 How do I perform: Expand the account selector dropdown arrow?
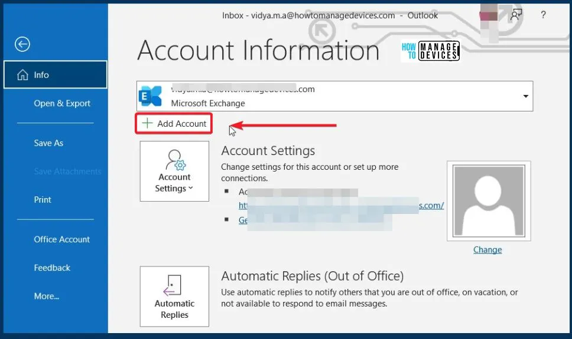pos(526,96)
